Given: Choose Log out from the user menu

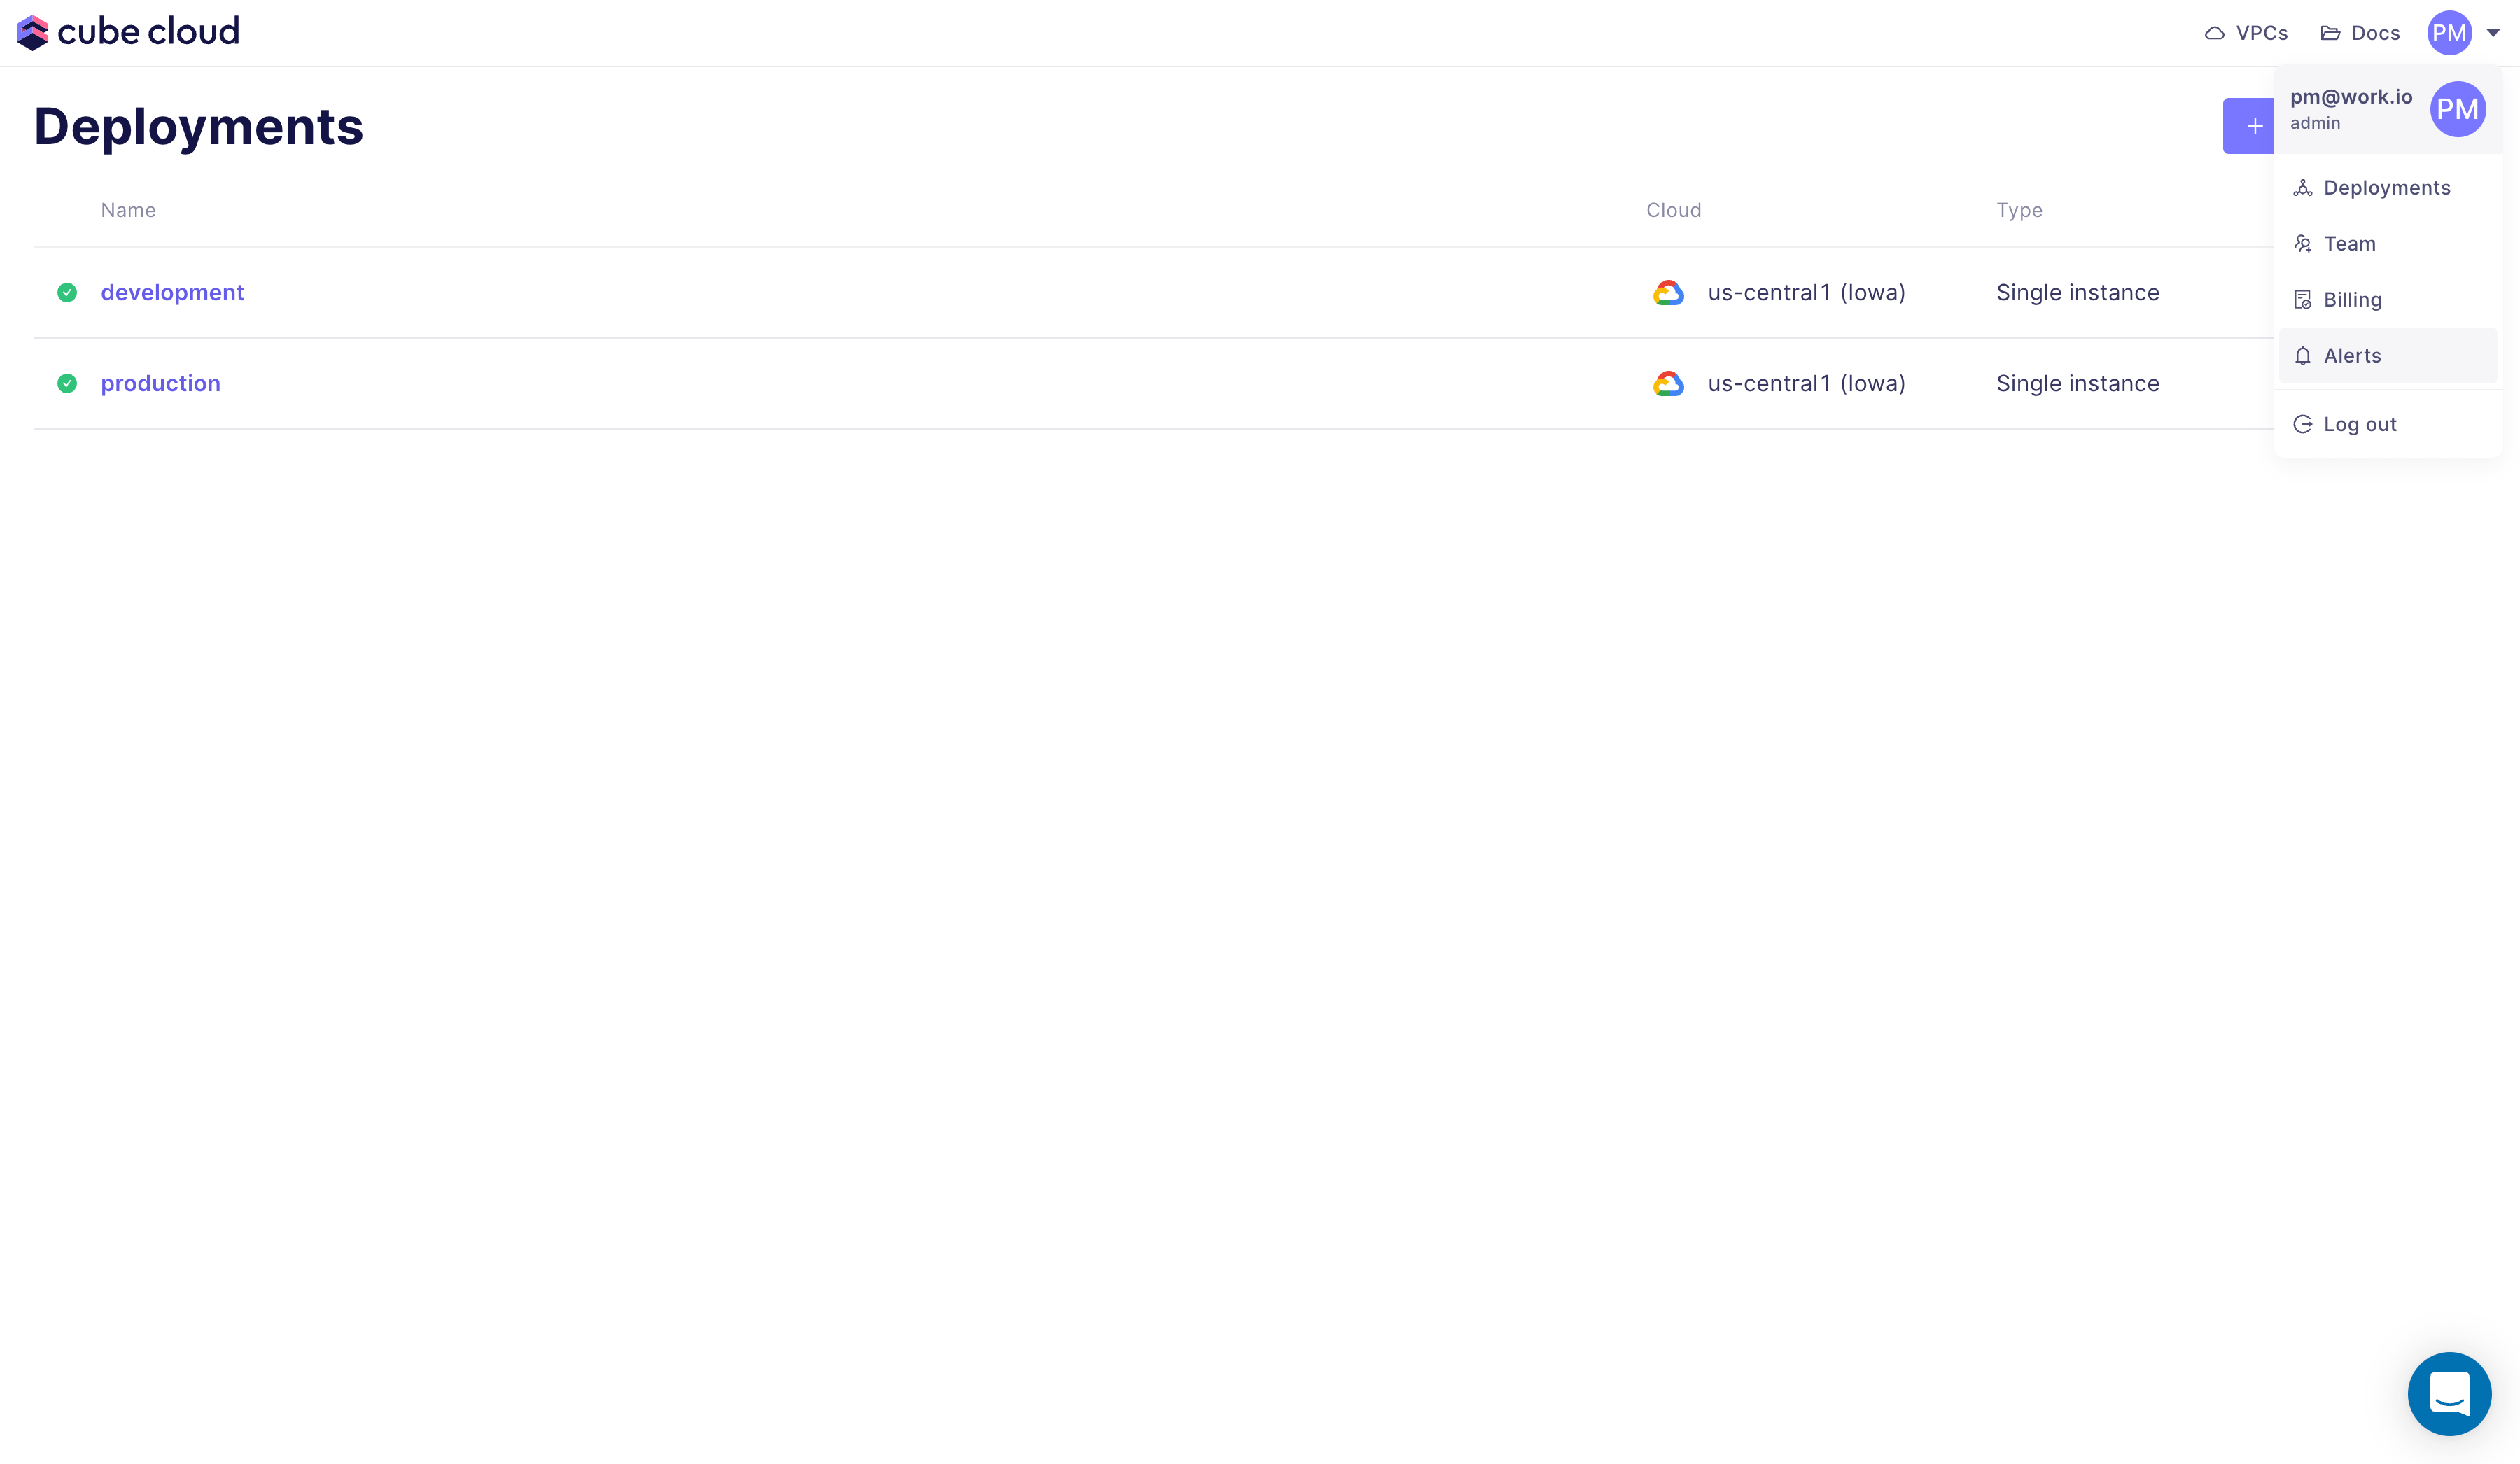Looking at the screenshot, I should tap(2387, 424).
